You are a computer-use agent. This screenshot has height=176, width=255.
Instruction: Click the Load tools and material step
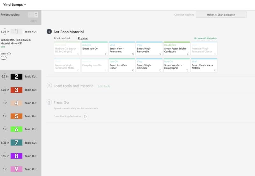point(74,86)
